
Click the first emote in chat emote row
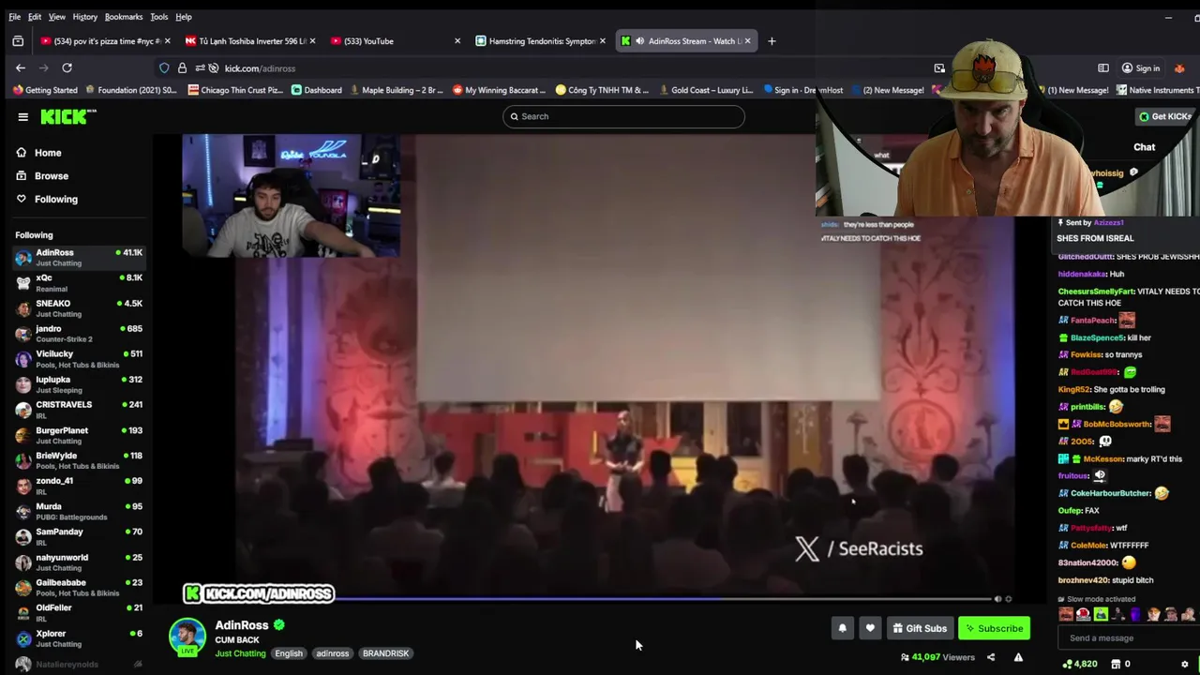(x=1066, y=615)
